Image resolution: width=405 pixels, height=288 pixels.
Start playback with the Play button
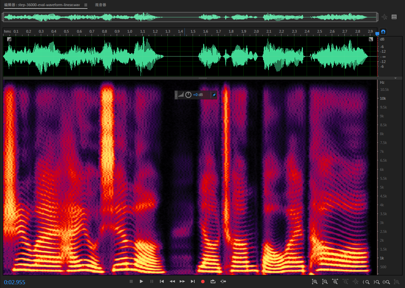[141, 281]
